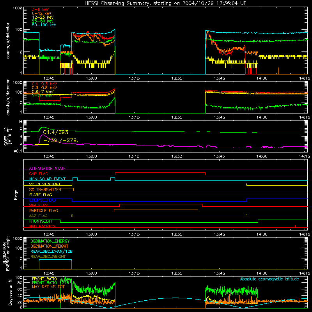Click the 0.1-0.3 MeV legend entry
This screenshot has height=312, width=312.
point(44,84)
